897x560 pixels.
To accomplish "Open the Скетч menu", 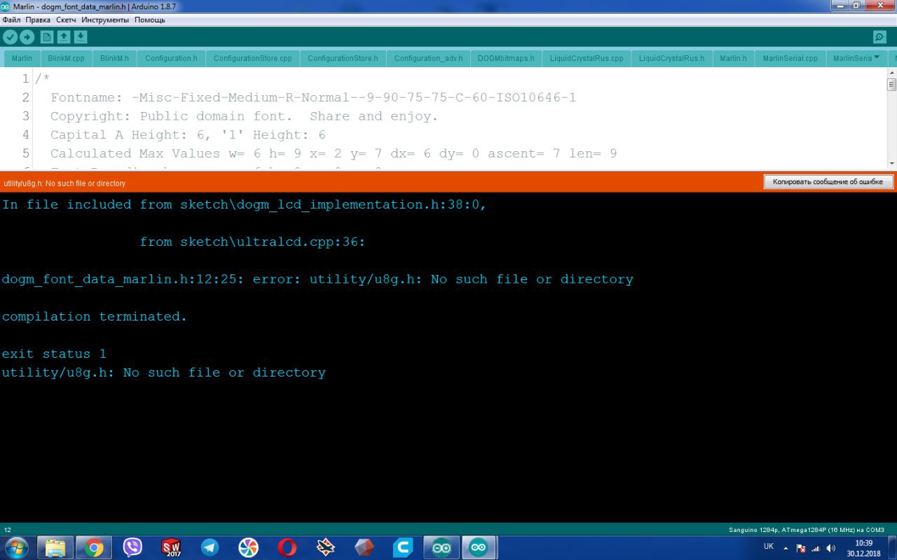I will (66, 20).
